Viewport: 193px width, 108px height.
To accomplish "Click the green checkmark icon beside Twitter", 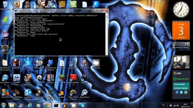I will click(x=186, y=92).
